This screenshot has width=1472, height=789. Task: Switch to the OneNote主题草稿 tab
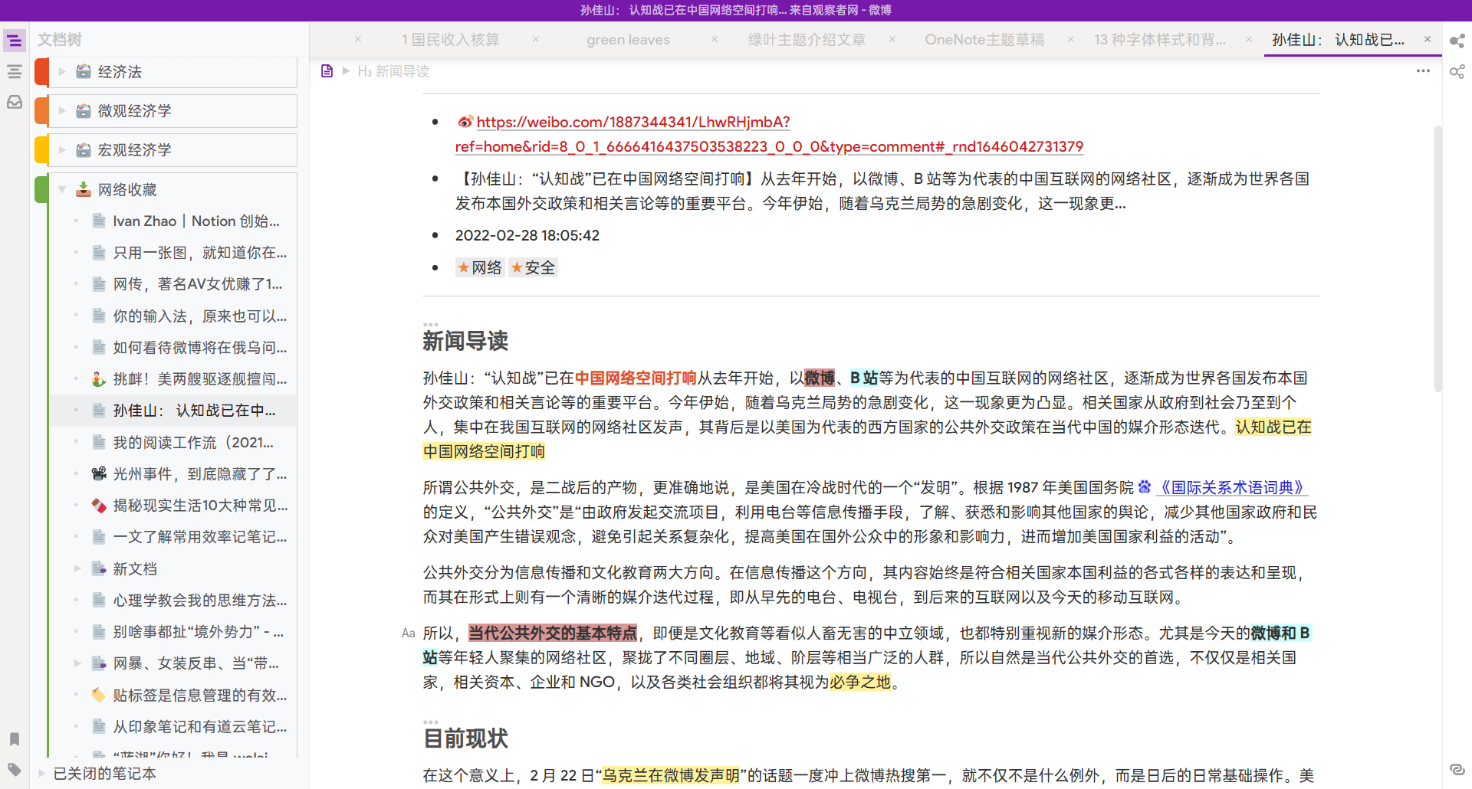(984, 40)
